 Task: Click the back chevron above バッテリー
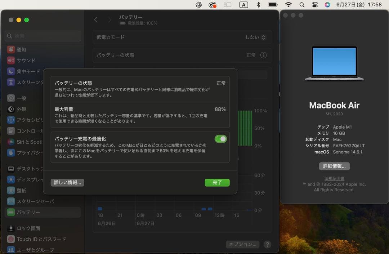pyautogui.click(x=96, y=20)
